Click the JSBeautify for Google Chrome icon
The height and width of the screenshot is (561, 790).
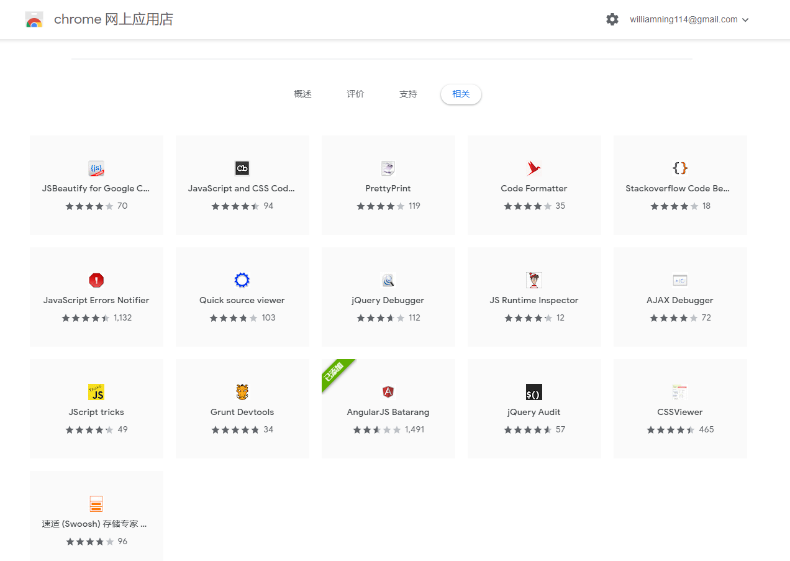point(96,168)
